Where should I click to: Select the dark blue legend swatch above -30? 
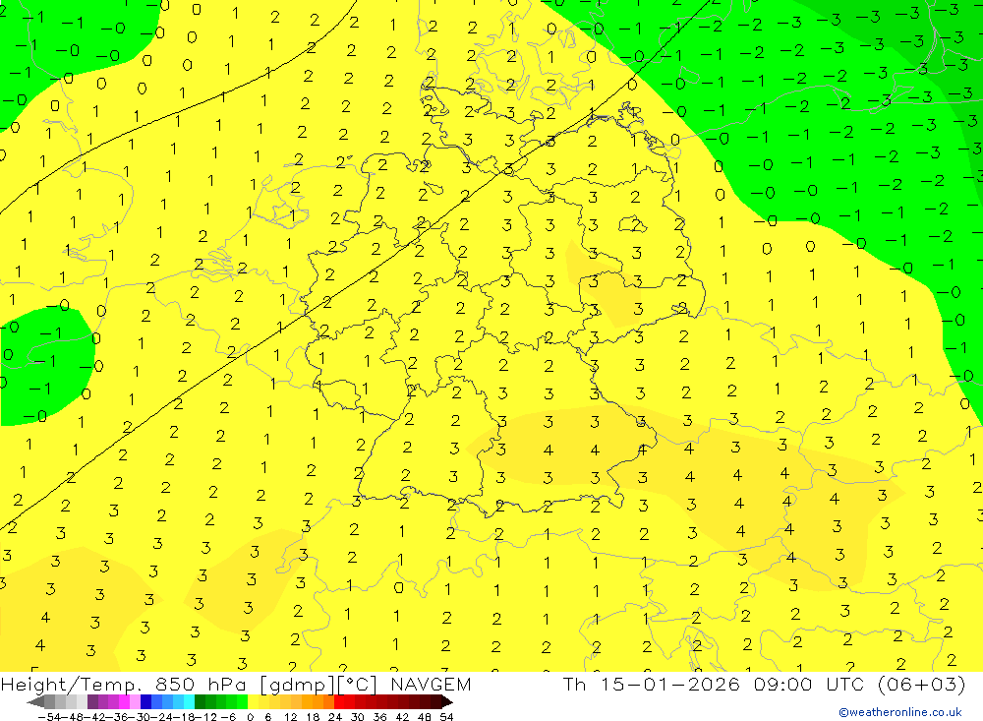pos(145,702)
